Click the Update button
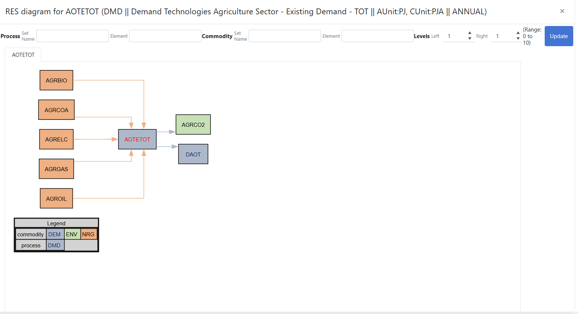The image size is (578, 314). (559, 36)
